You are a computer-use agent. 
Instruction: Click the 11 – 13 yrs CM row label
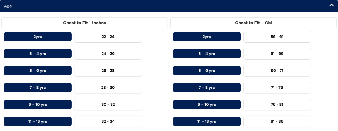[207, 121]
